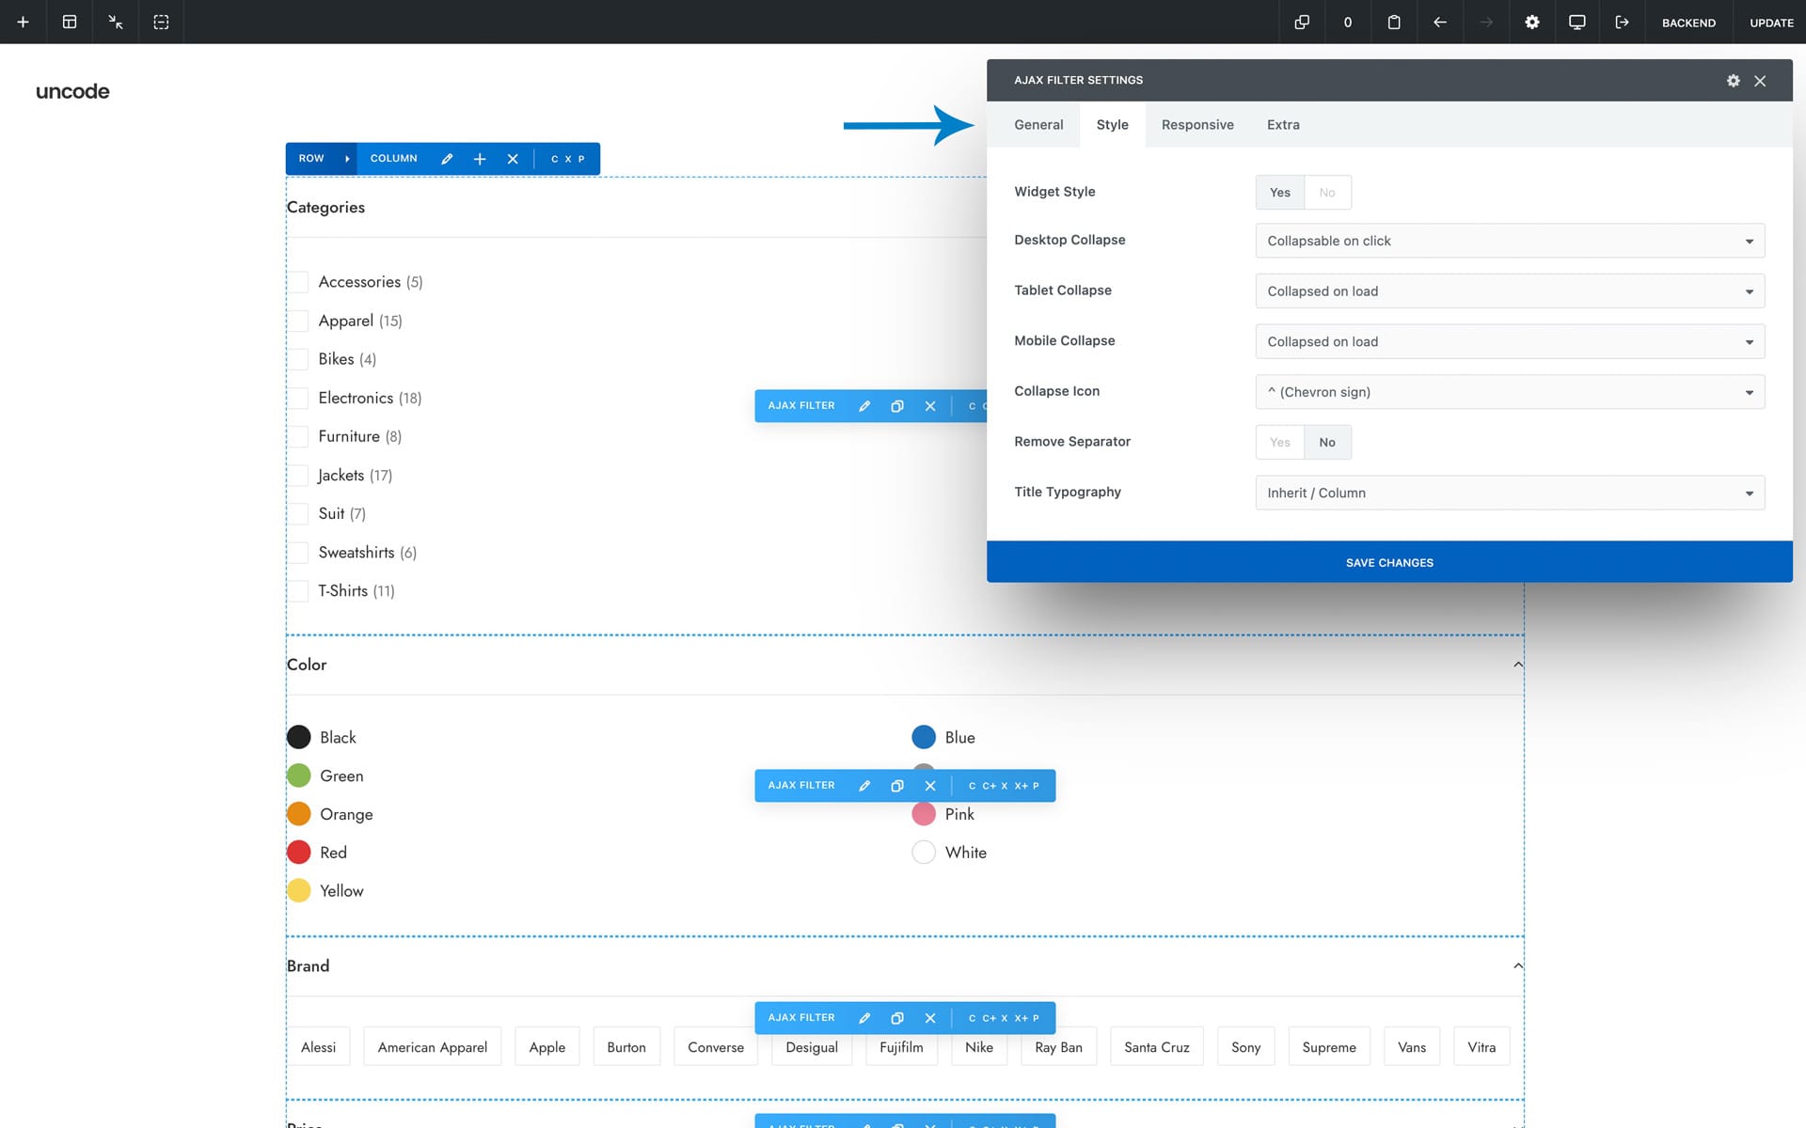Collapse the Color filter section chevron
The width and height of the screenshot is (1806, 1128).
click(1517, 665)
